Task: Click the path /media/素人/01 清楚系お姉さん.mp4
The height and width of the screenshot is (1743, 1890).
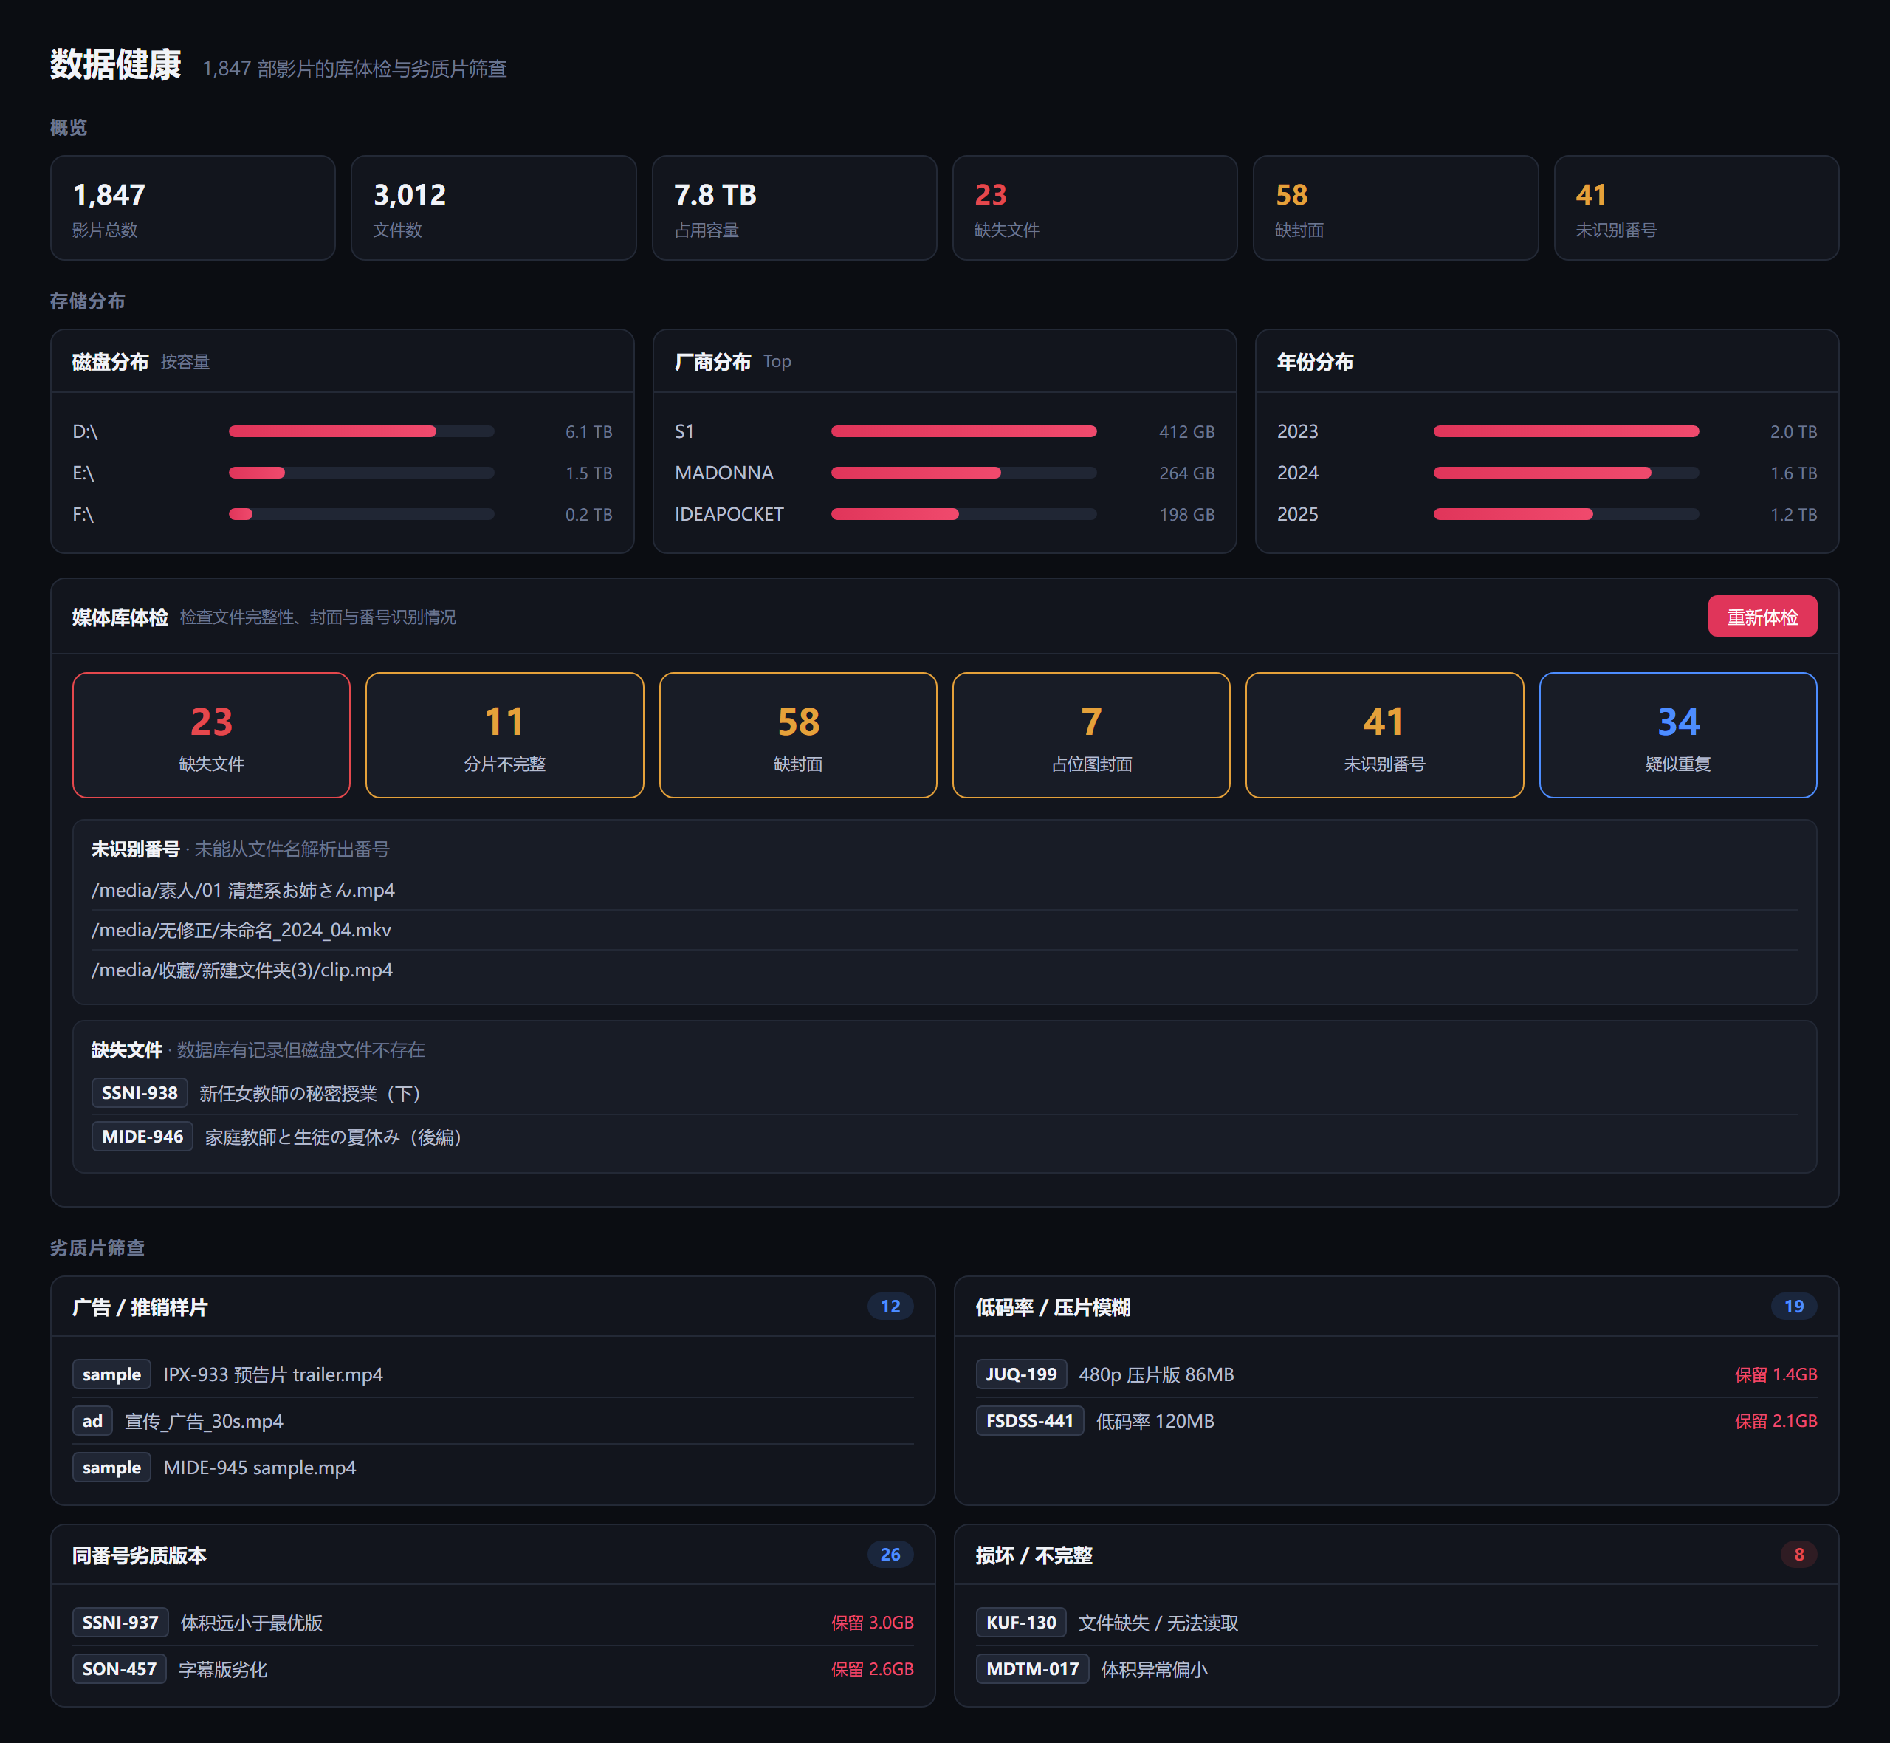Action: (243, 891)
